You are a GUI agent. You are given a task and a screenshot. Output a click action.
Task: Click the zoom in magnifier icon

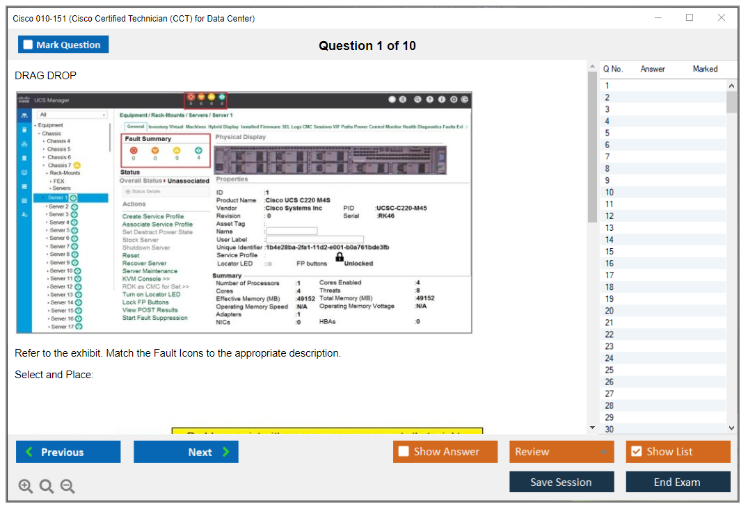point(26,486)
